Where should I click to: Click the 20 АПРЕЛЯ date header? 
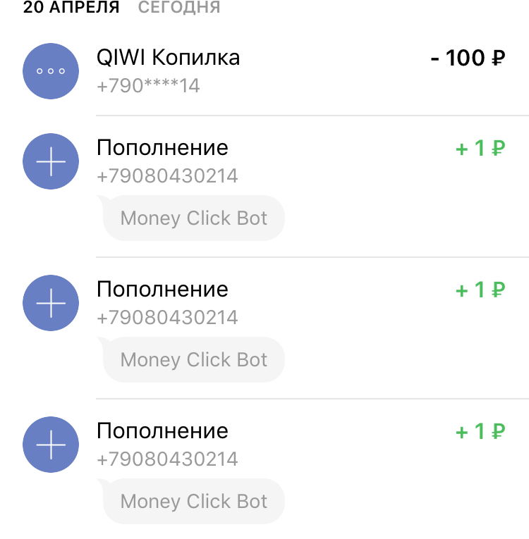point(71,8)
